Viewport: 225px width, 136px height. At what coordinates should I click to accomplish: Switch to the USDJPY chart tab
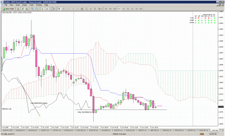pyautogui.click(x=192, y=130)
